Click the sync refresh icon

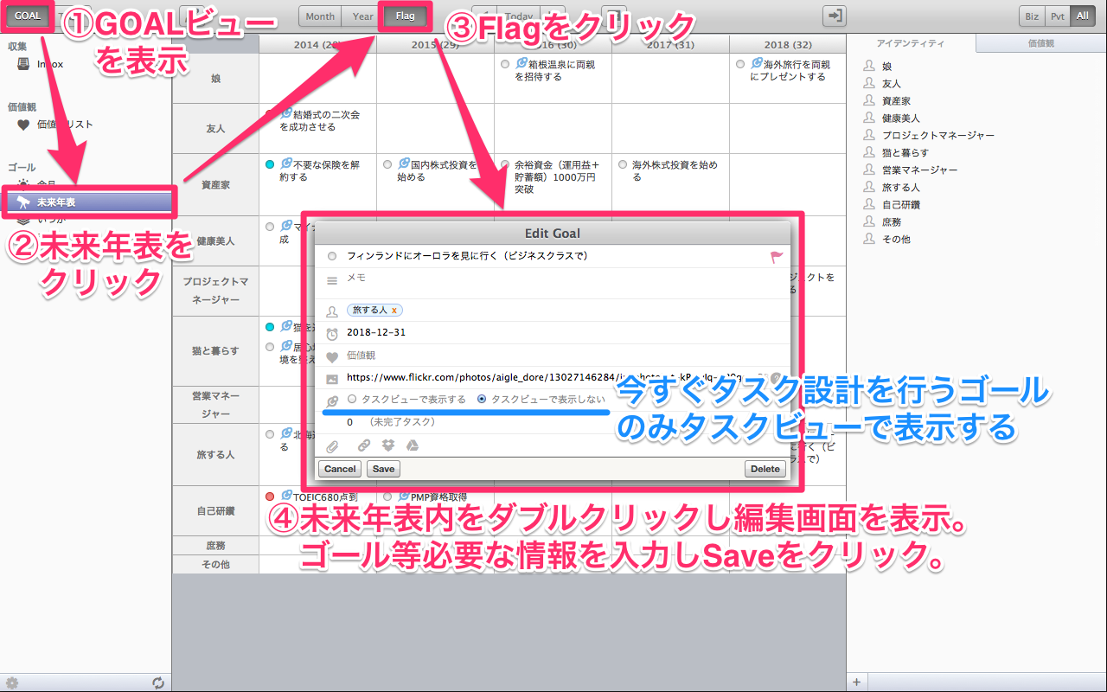coord(158,682)
